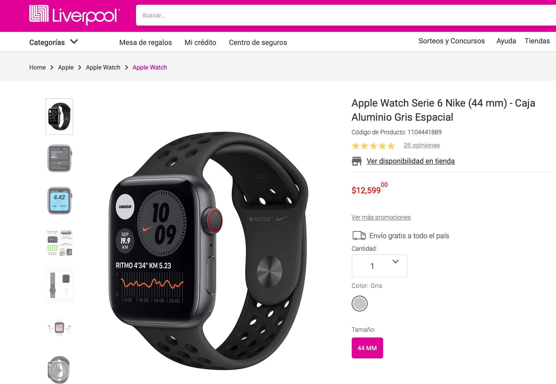Click the free shipping truck icon
Image resolution: width=556 pixels, height=384 pixels.
coord(359,236)
